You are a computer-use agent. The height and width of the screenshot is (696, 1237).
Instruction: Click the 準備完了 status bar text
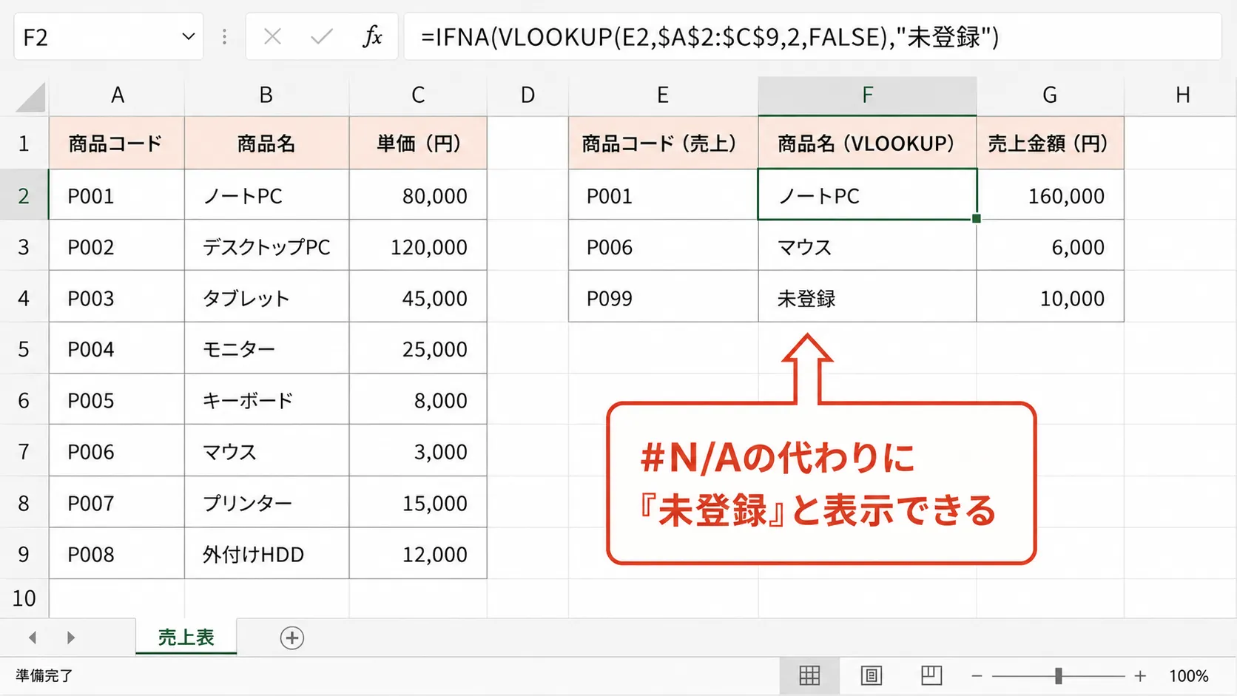(x=44, y=675)
